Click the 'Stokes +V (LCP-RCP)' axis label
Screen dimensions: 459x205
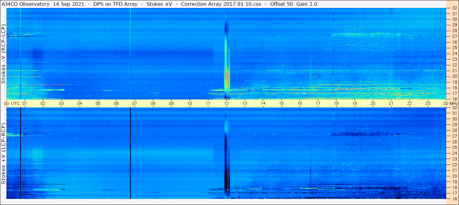[x=3, y=154]
